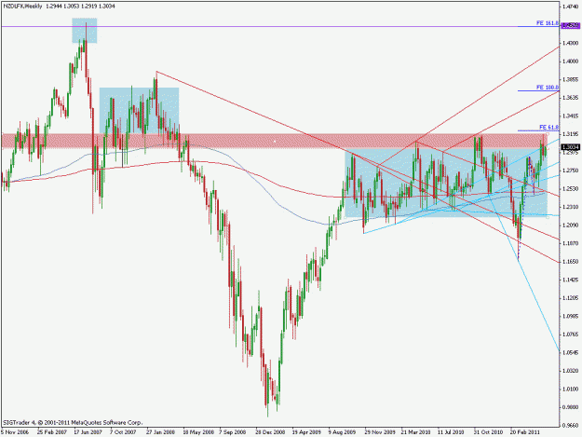Click the 1.1870 price axis label

tap(572, 243)
